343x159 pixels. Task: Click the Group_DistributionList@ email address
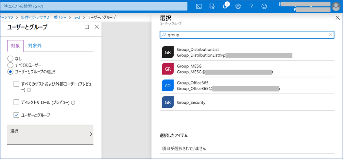click(201, 55)
